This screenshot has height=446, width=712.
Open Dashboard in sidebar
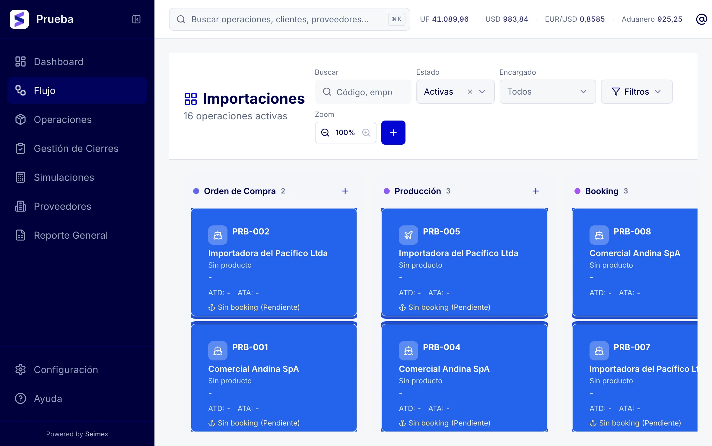pyautogui.click(x=77, y=61)
